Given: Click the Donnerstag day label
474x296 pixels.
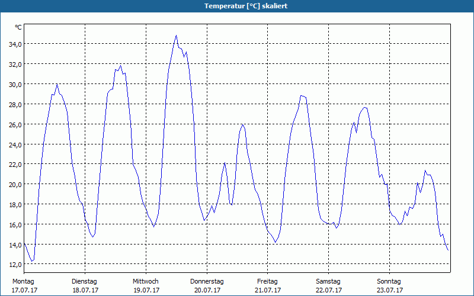Looking at the screenshot, I should [x=207, y=282].
